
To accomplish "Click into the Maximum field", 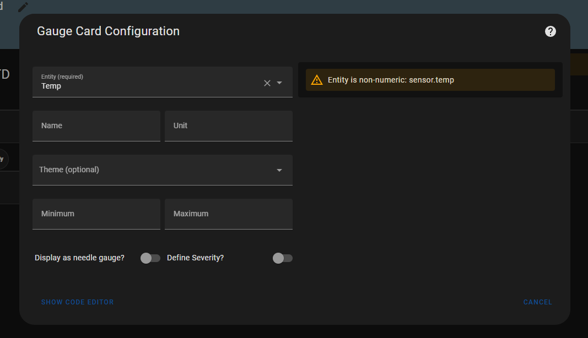I will (229, 214).
